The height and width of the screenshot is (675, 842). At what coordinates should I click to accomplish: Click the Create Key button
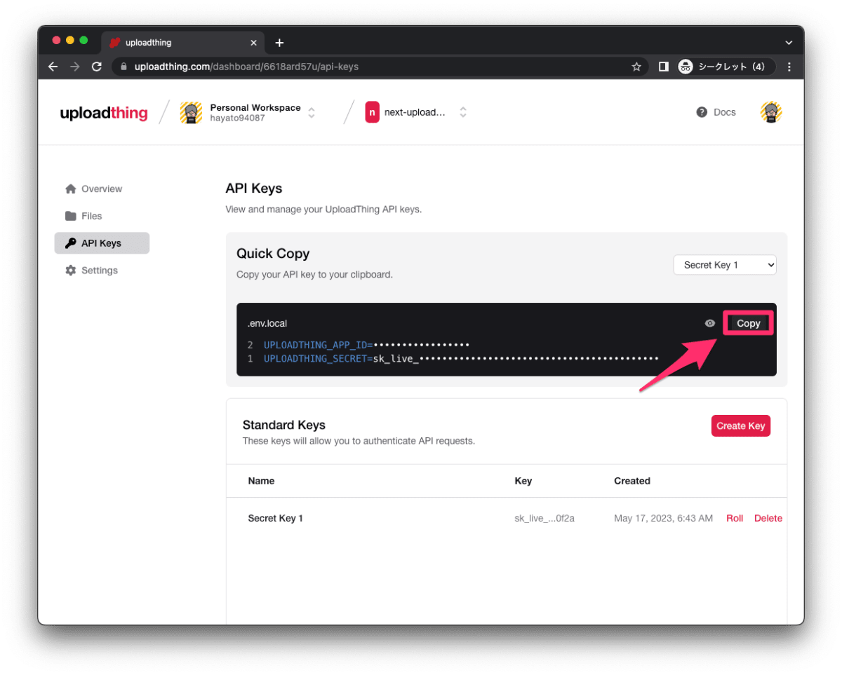[741, 425]
